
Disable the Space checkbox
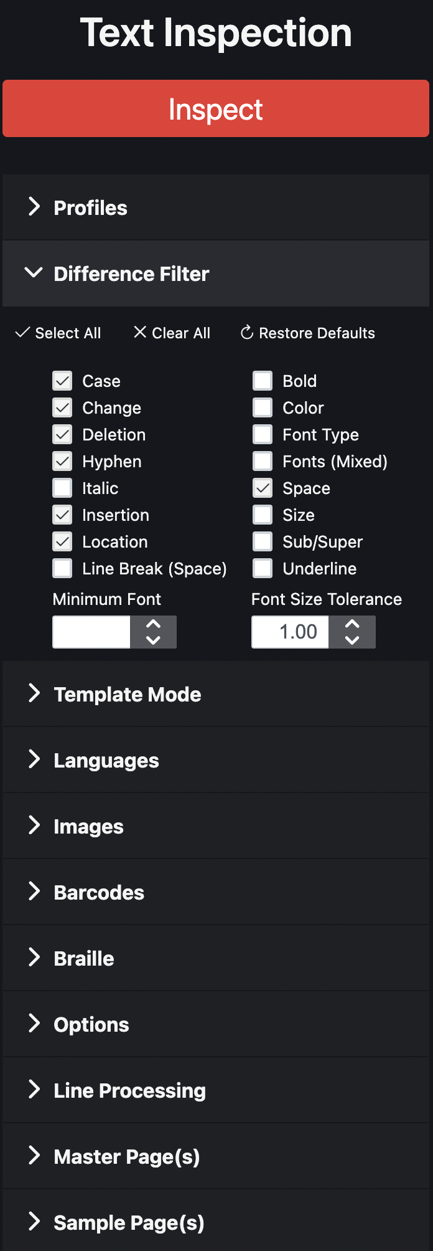[x=263, y=488]
